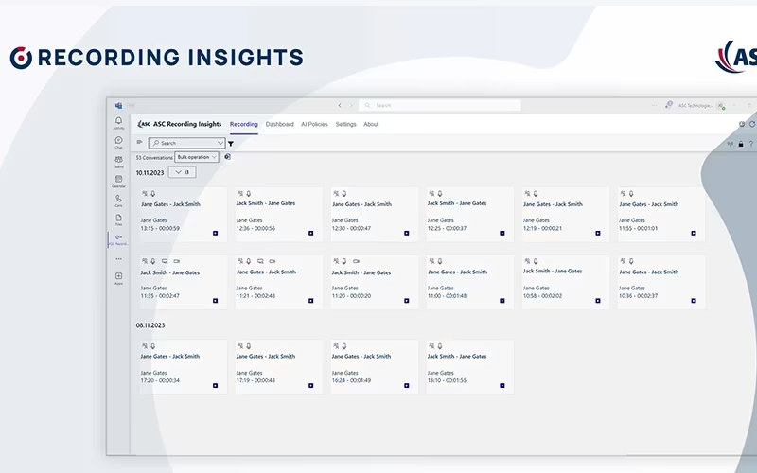Open Files in the Teams sidebar
757x473 pixels.
tap(118, 219)
